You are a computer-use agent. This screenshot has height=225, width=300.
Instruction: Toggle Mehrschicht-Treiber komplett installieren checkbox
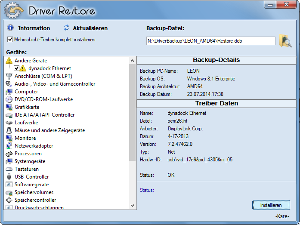tap(10, 40)
